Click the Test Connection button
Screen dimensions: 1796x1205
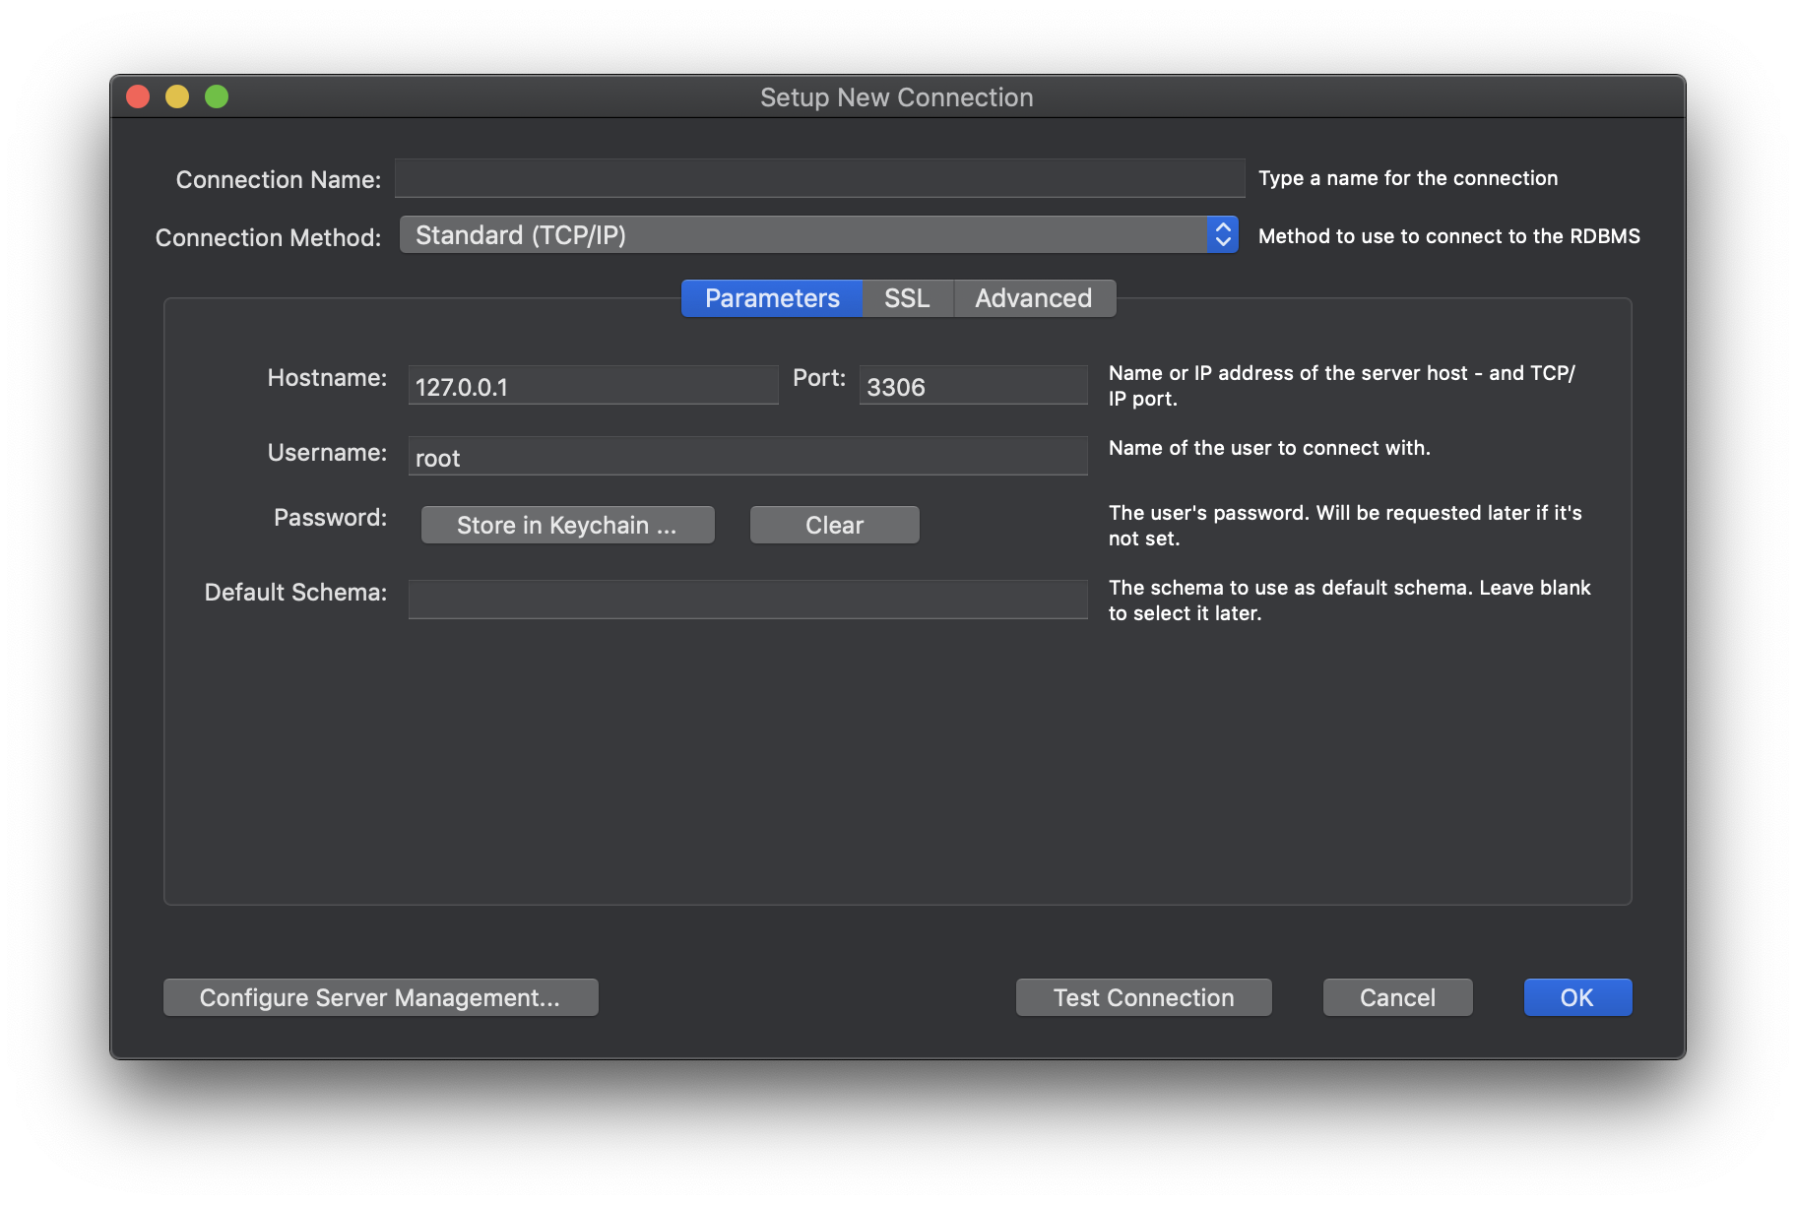1143,997
